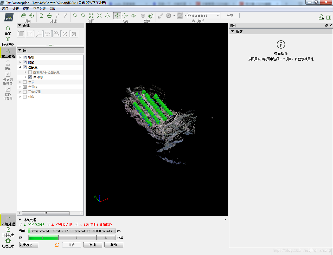Open the 指数计算器 index calculator
333x255 pixels.
coord(8,93)
